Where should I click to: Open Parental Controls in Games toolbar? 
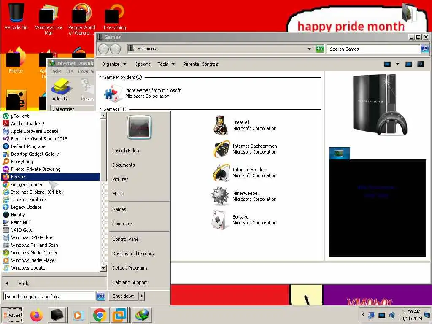[200, 64]
